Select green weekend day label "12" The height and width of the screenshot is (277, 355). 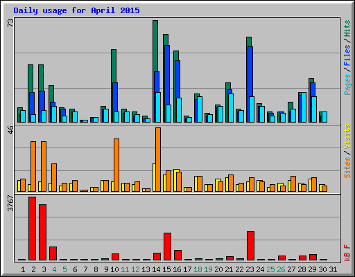pyautogui.click(x=135, y=269)
